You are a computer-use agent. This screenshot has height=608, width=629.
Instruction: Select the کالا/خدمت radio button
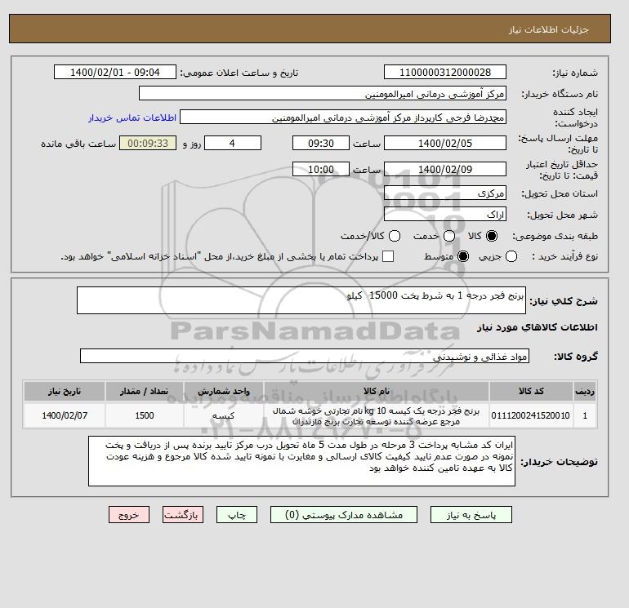(395, 236)
